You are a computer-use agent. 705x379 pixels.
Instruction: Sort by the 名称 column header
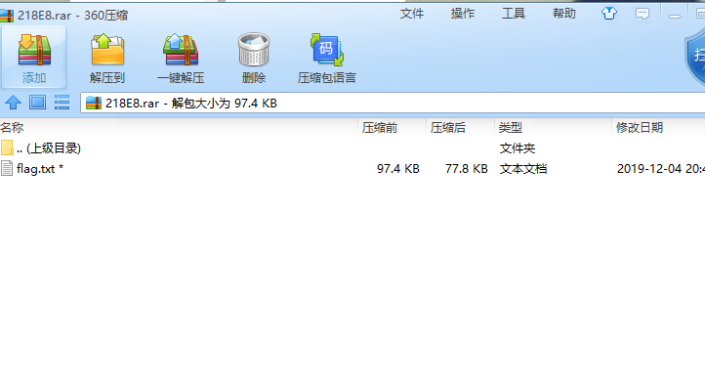coord(179,128)
